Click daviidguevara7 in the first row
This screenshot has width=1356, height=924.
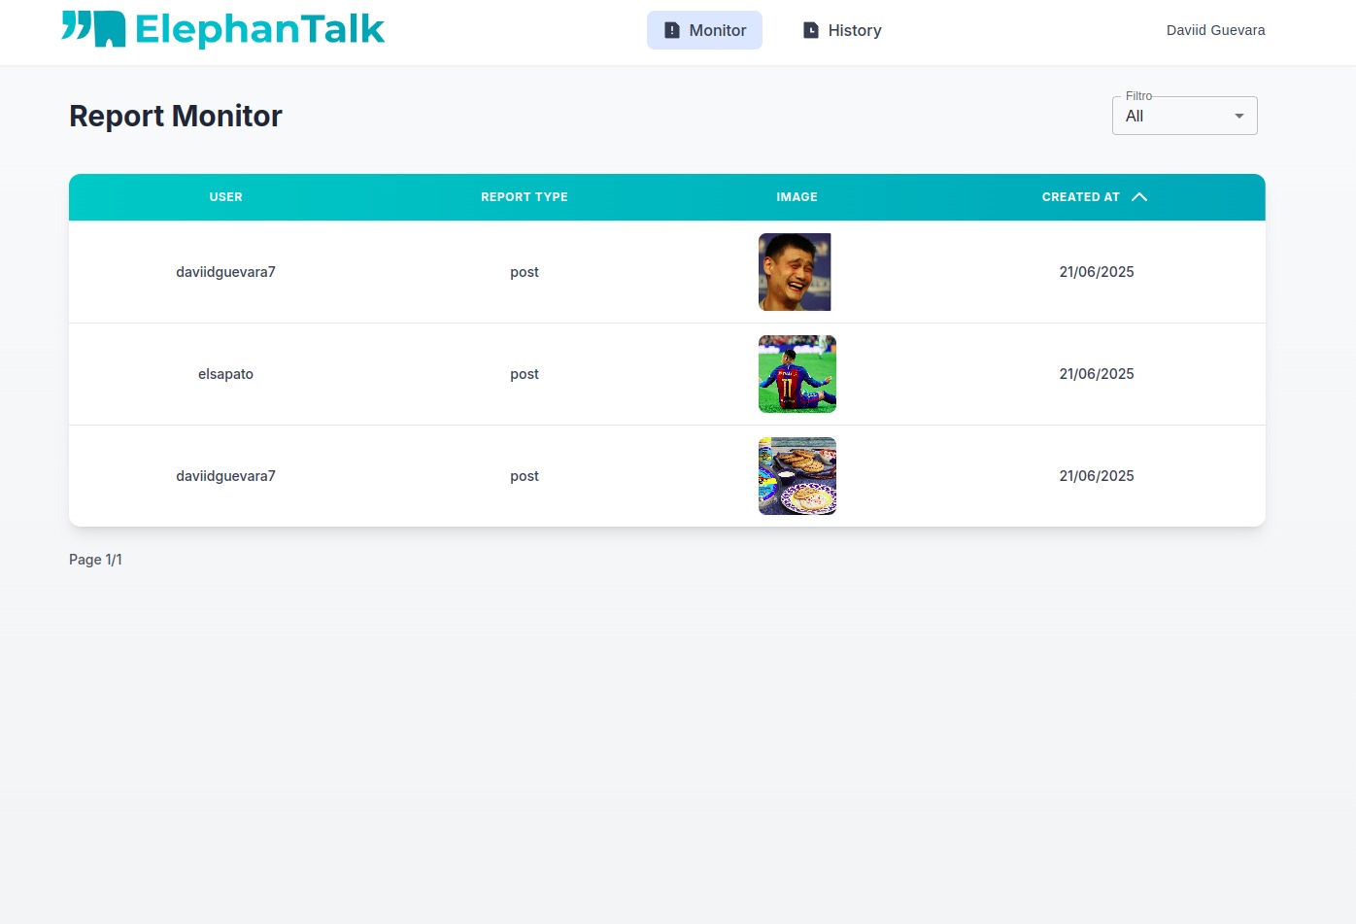point(225,272)
